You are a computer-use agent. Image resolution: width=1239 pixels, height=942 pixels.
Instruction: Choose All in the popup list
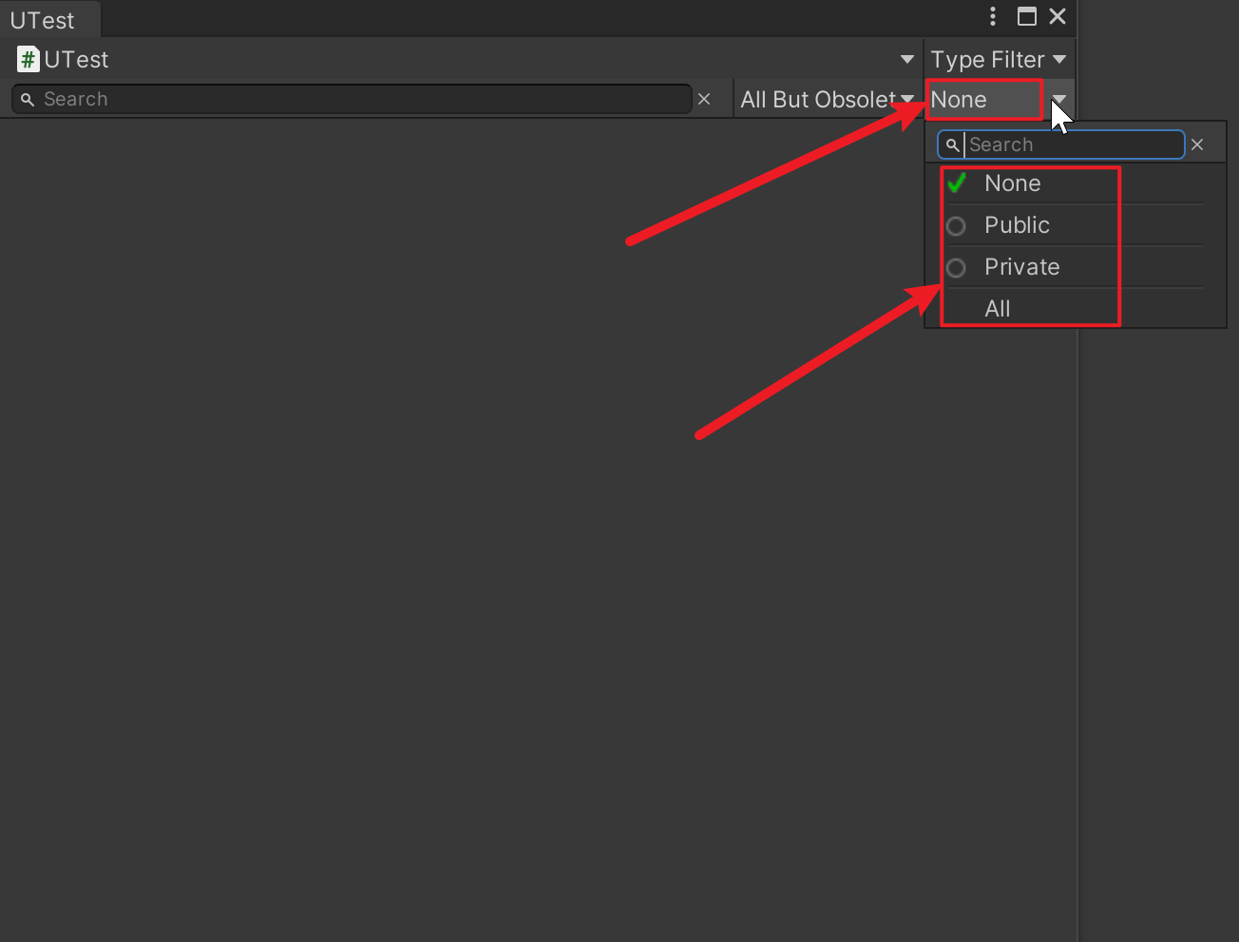(x=1074, y=308)
